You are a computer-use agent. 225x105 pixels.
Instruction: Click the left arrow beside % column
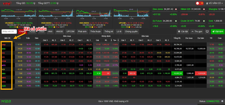111,40
